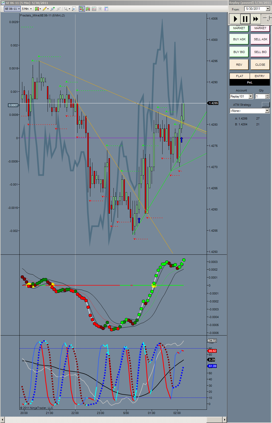Image resolution: width=272 pixels, height=423 pixels.
Task: Click the 85.62 red stochastic value tag
Action: click(212, 351)
